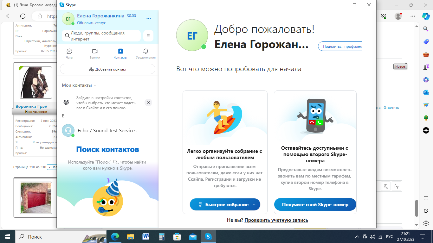Reload the page in Edge browser

(23, 16)
